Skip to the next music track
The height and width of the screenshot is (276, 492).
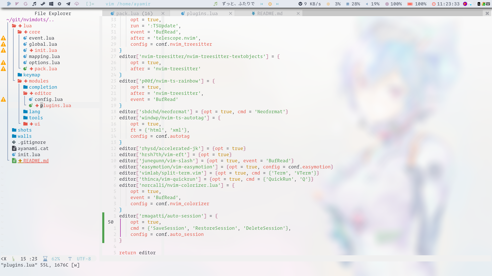(278, 4)
